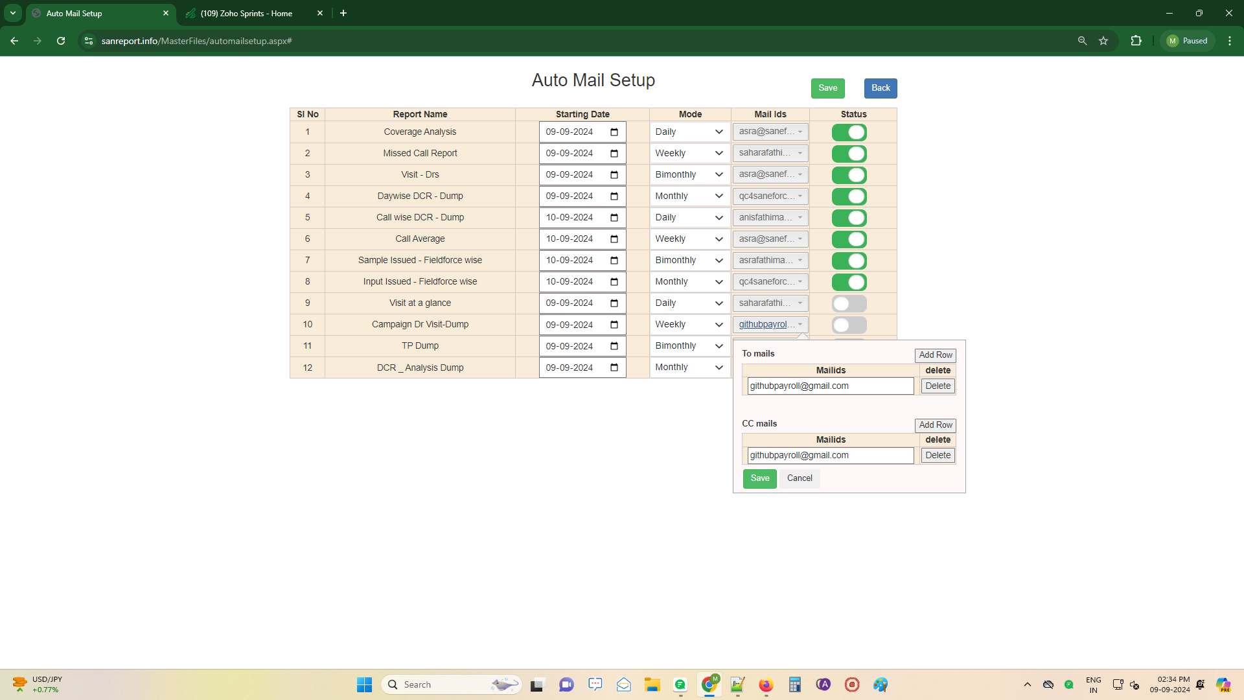Enable status toggle for Visit at a glance

point(849,303)
